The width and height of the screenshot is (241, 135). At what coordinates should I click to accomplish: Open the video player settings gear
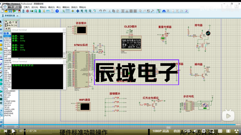pos(204,131)
